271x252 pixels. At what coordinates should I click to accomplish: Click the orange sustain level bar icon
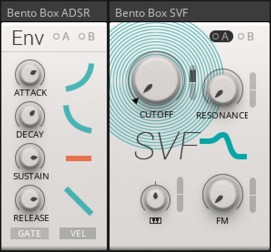coord(79,158)
